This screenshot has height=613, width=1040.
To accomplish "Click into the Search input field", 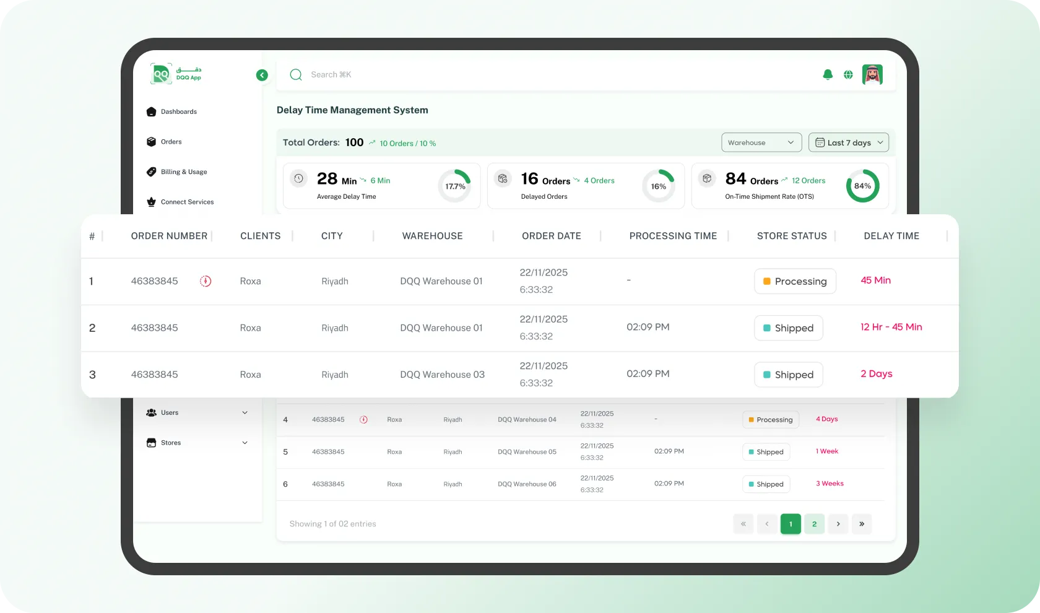I will pos(495,75).
